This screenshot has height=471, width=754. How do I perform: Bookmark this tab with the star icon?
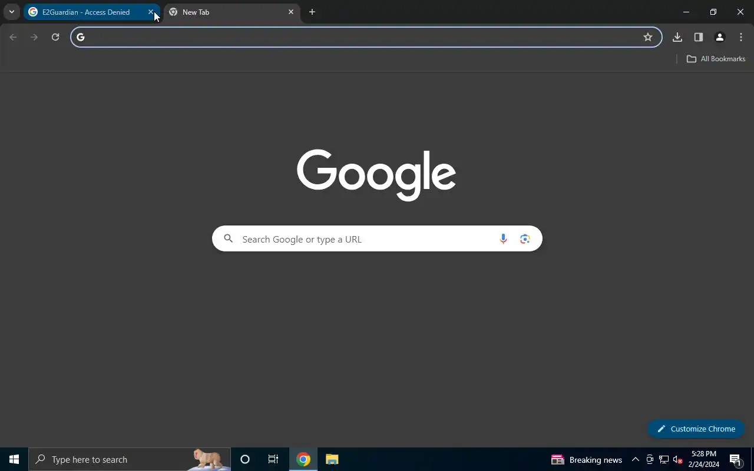pos(648,37)
